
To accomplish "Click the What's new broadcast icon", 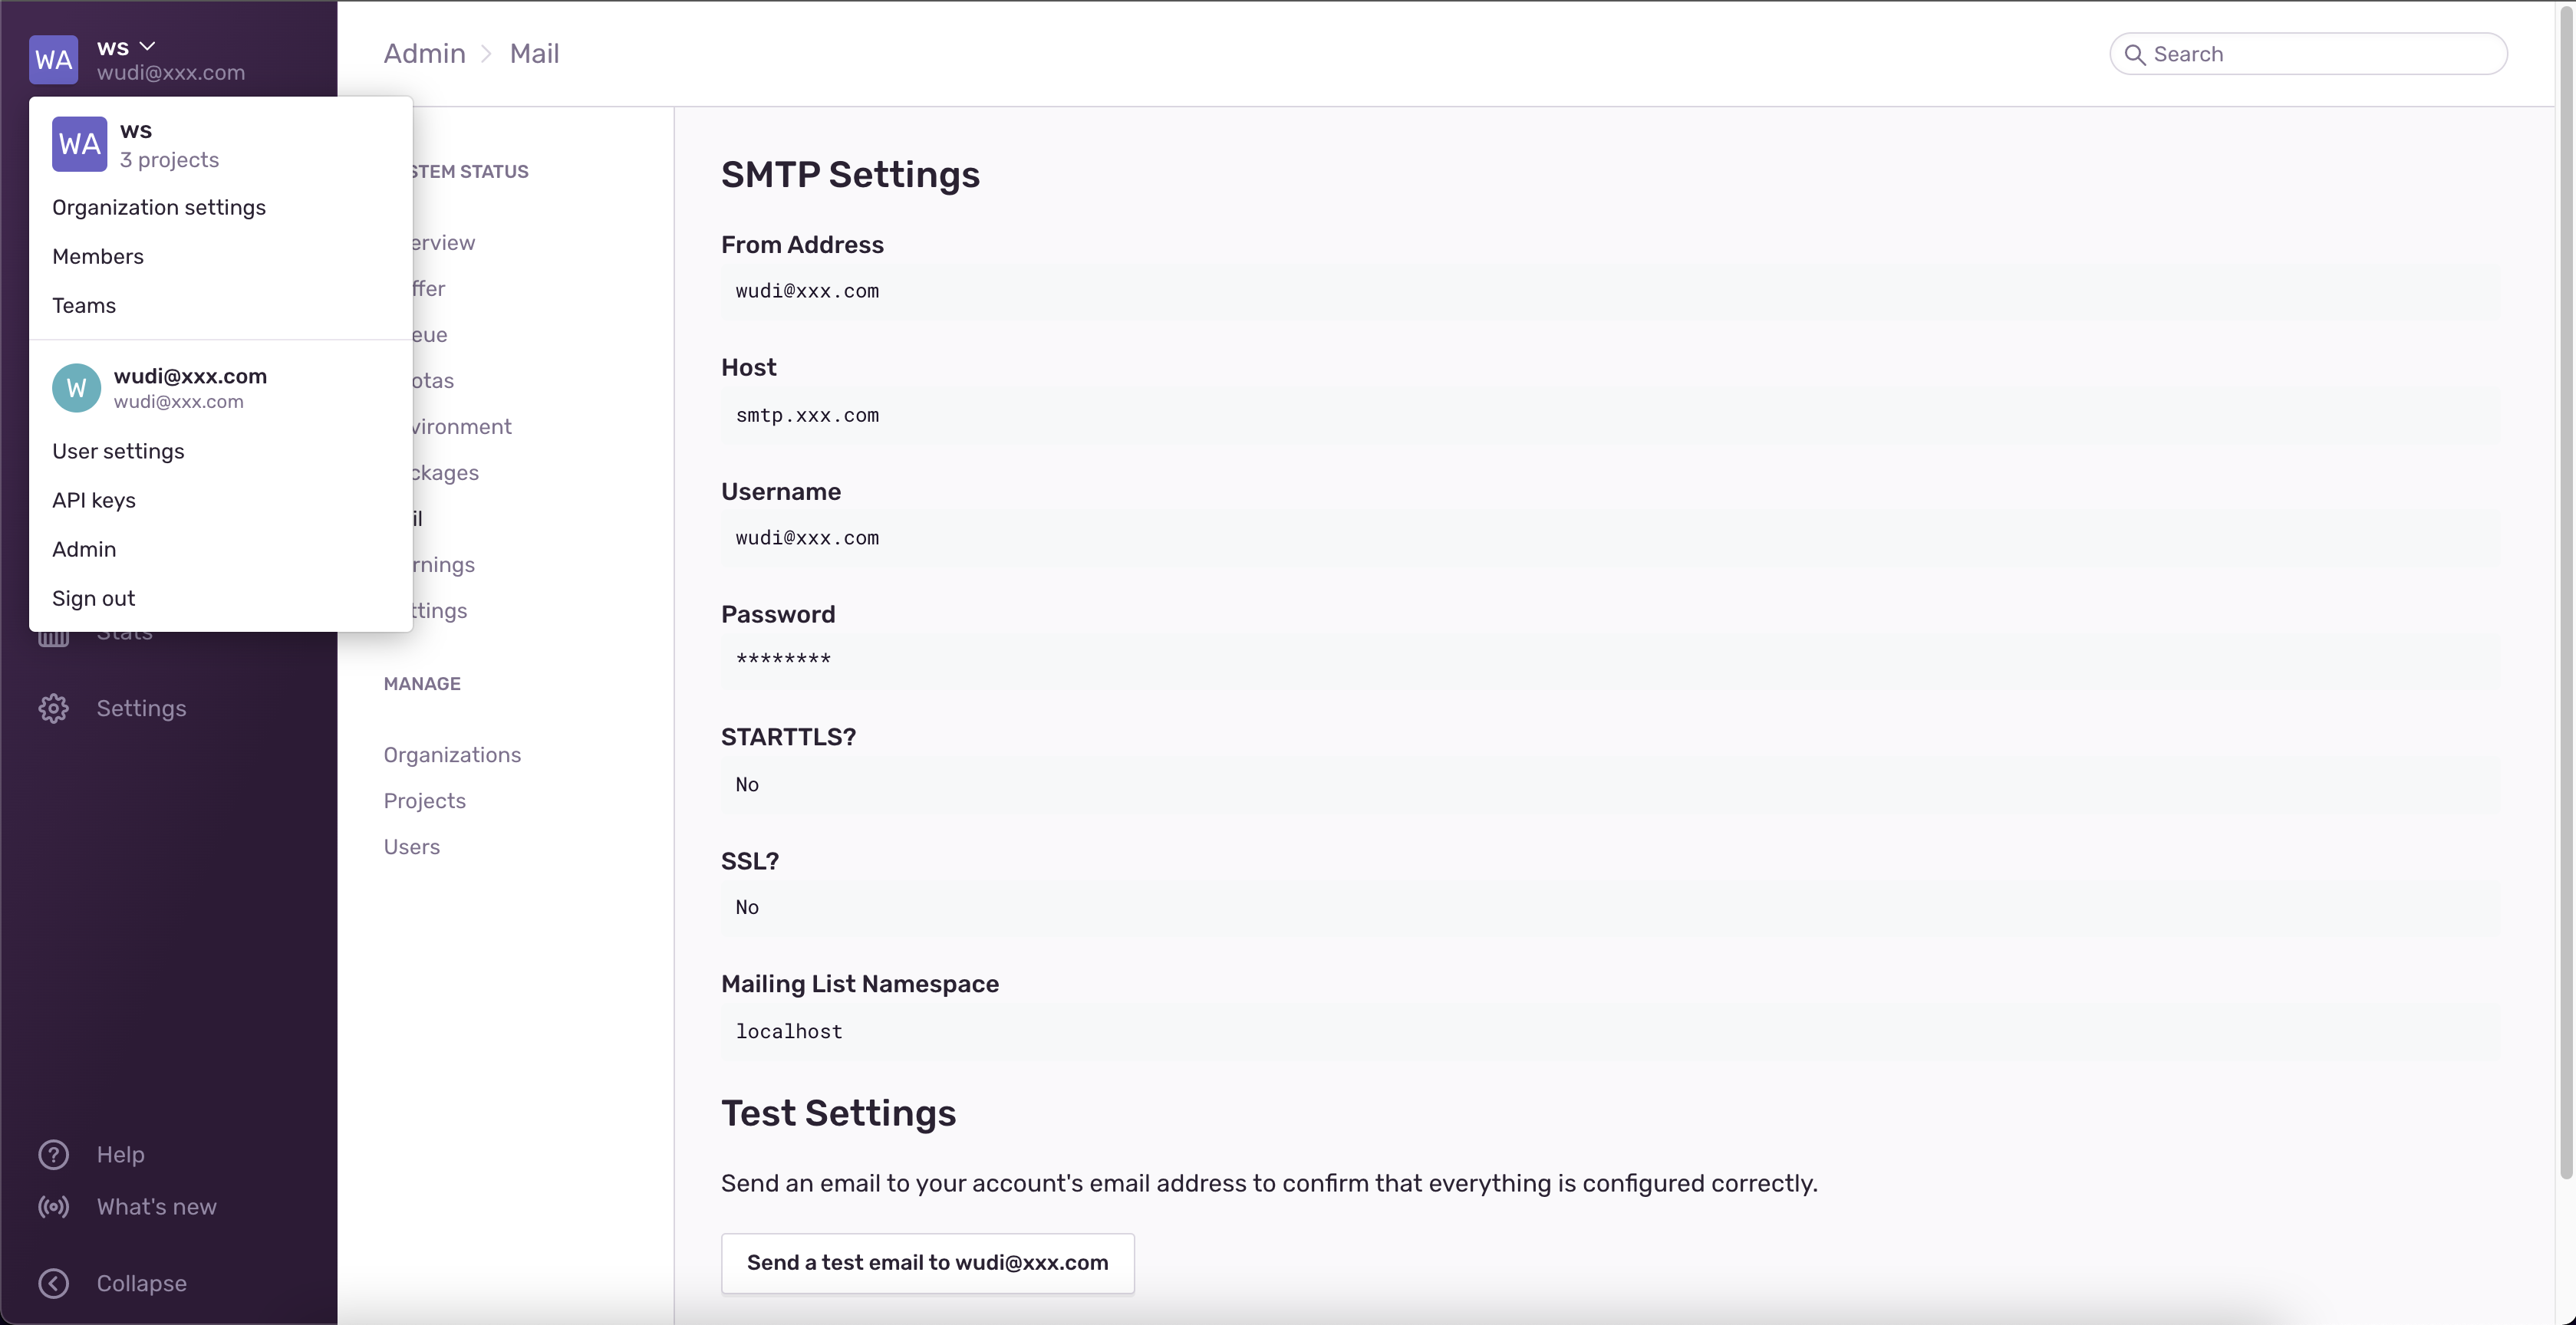I will pyautogui.click(x=54, y=1206).
